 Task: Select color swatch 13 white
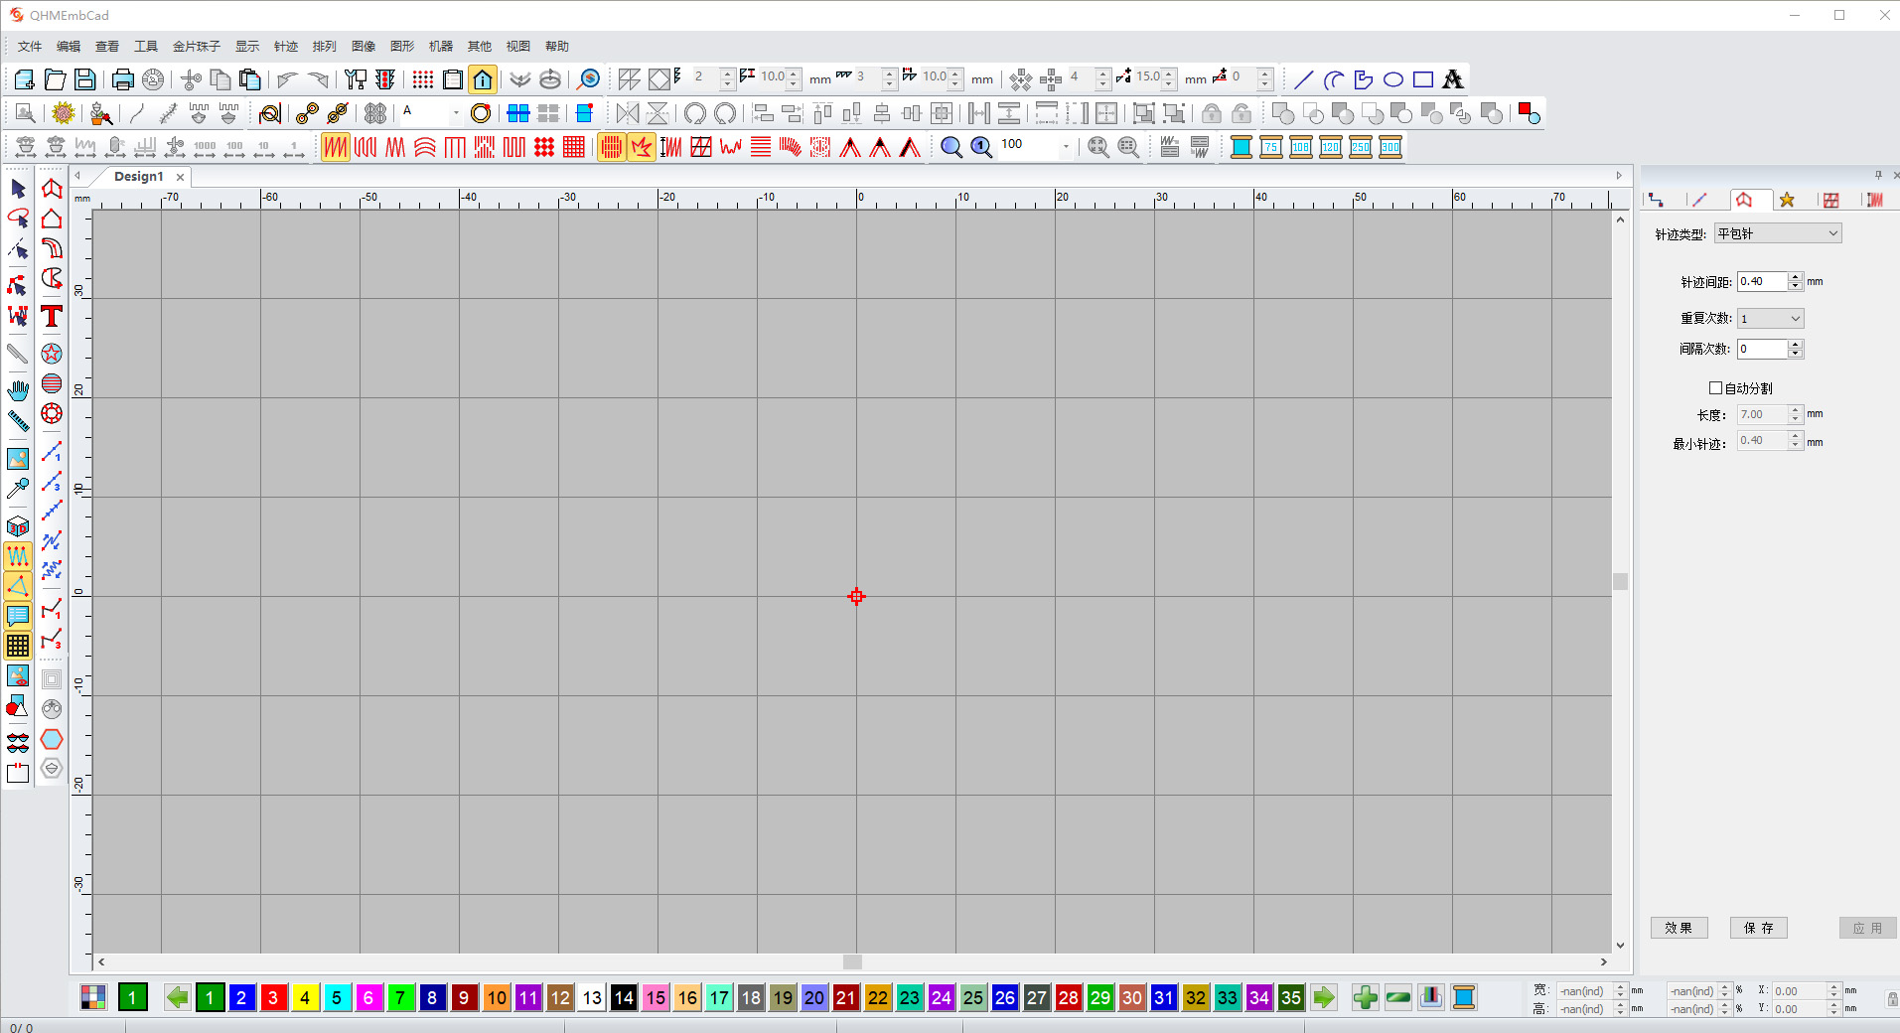click(x=592, y=997)
